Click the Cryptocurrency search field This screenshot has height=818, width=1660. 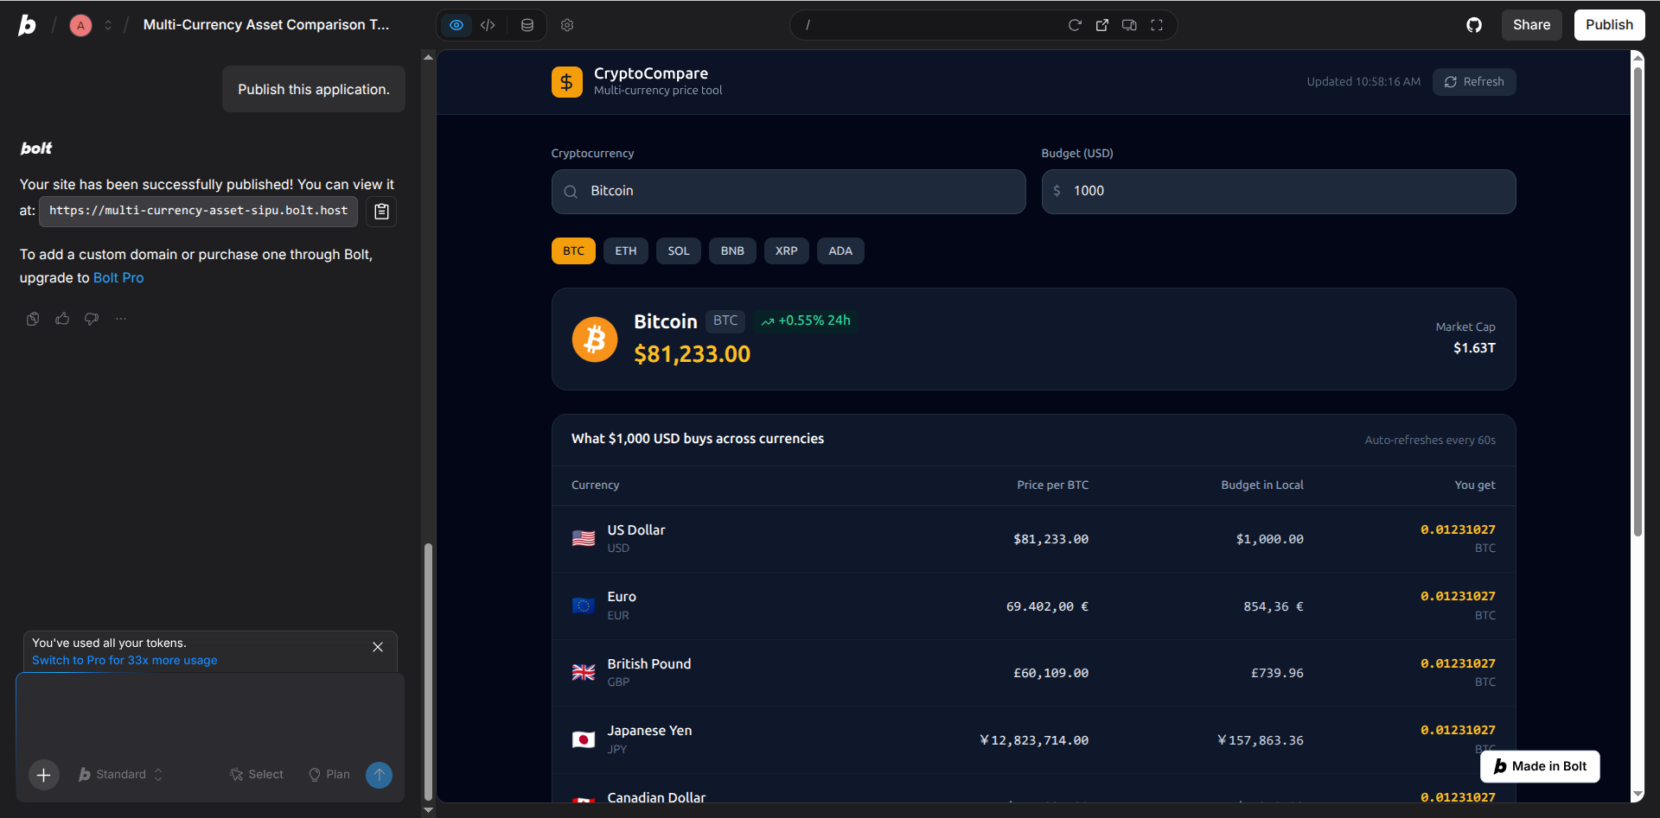[788, 191]
